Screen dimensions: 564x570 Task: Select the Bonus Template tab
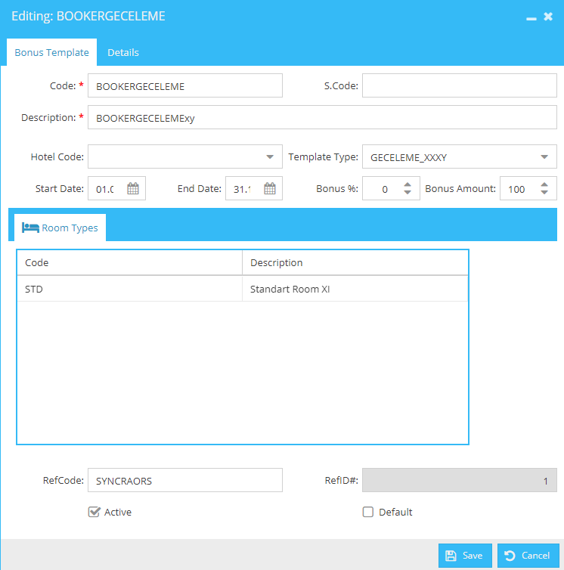51,52
